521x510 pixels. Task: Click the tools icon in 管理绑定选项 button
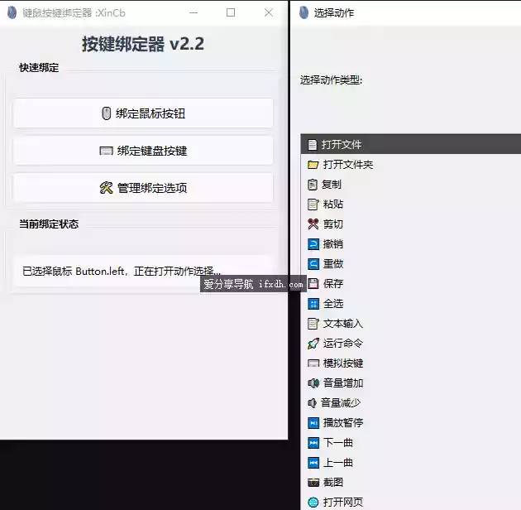pos(106,188)
